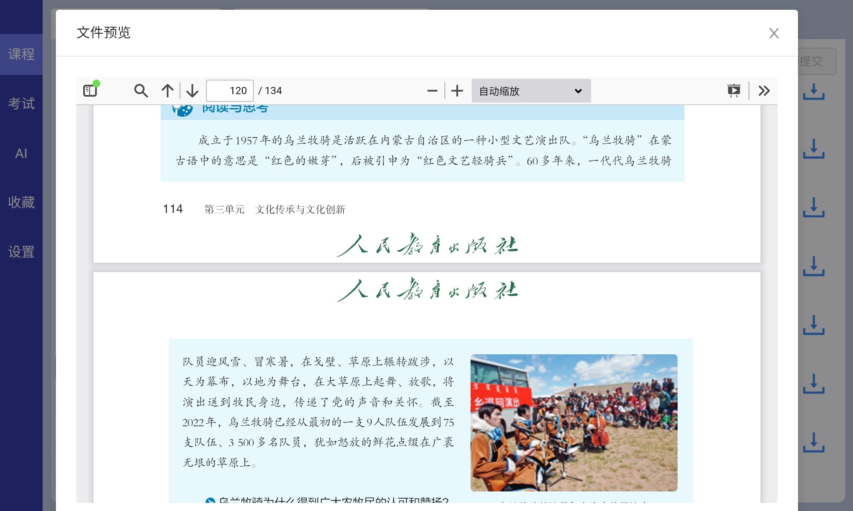Image resolution: width=853 pixels, height=511 pixels.
Task: Open the 考试 sidebar tab
Action: 21,103
